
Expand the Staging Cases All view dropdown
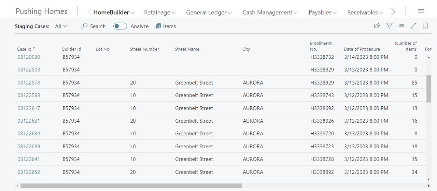[x=61, y=26]
